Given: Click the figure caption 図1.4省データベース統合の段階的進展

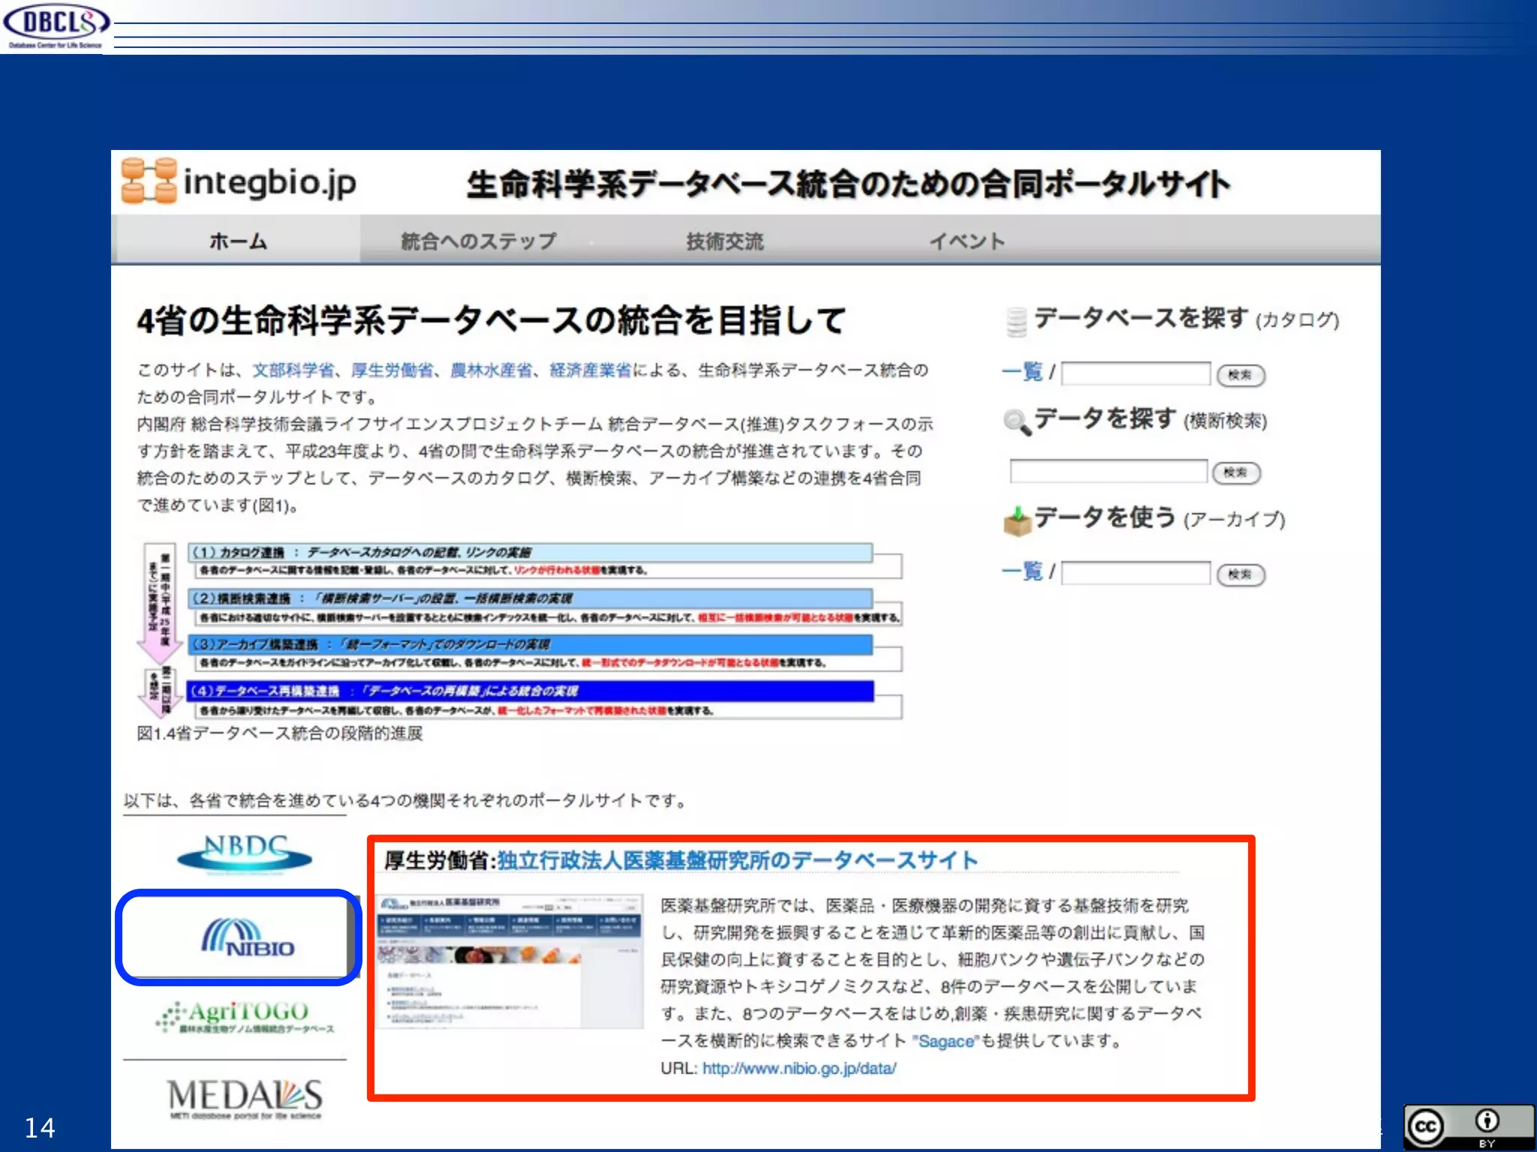Looking at the screenshot, I should pyautogui.click(x=280, y=733).
